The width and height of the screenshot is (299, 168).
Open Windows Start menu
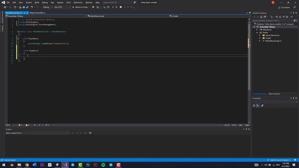coord(4,165)
